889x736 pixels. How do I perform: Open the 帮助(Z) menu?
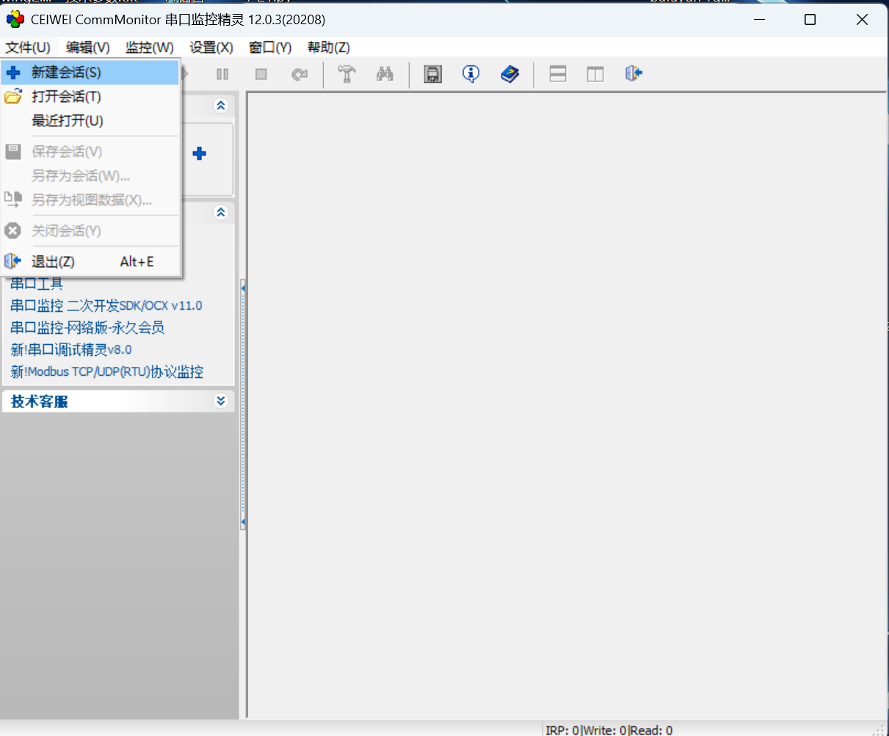329,48
